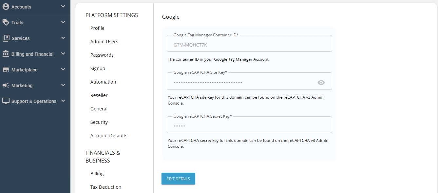Viewport: 438px width, 193px height.
Task: Click the Edit Details button
Action: 178,179
